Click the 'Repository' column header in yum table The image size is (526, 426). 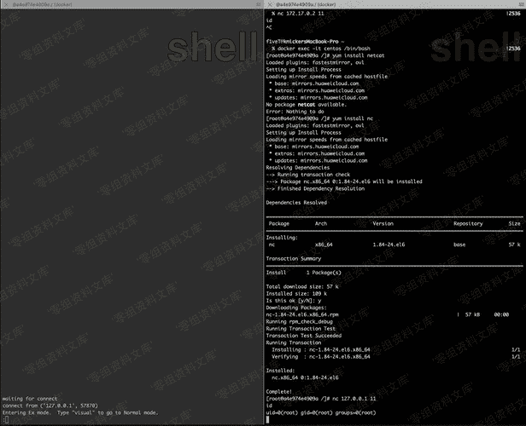coord(468,223)
